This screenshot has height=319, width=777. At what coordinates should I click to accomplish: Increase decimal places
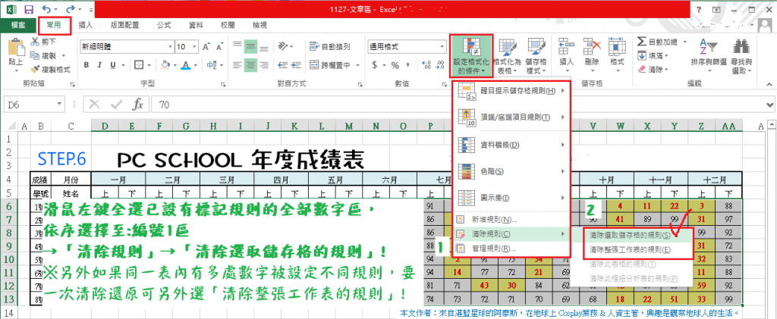tap(426, 65)
